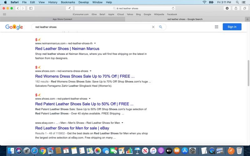The height and width of the screenshot is (156, 250).
Task: Open iCloud favorites bookmark
Action: coord(120,14)
